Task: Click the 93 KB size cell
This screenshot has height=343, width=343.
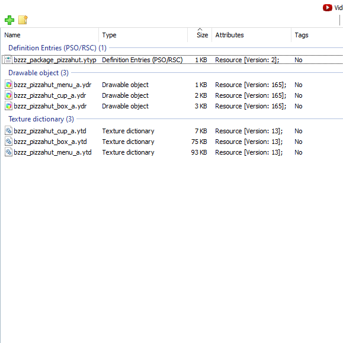Action: click(x=199, y=152)
